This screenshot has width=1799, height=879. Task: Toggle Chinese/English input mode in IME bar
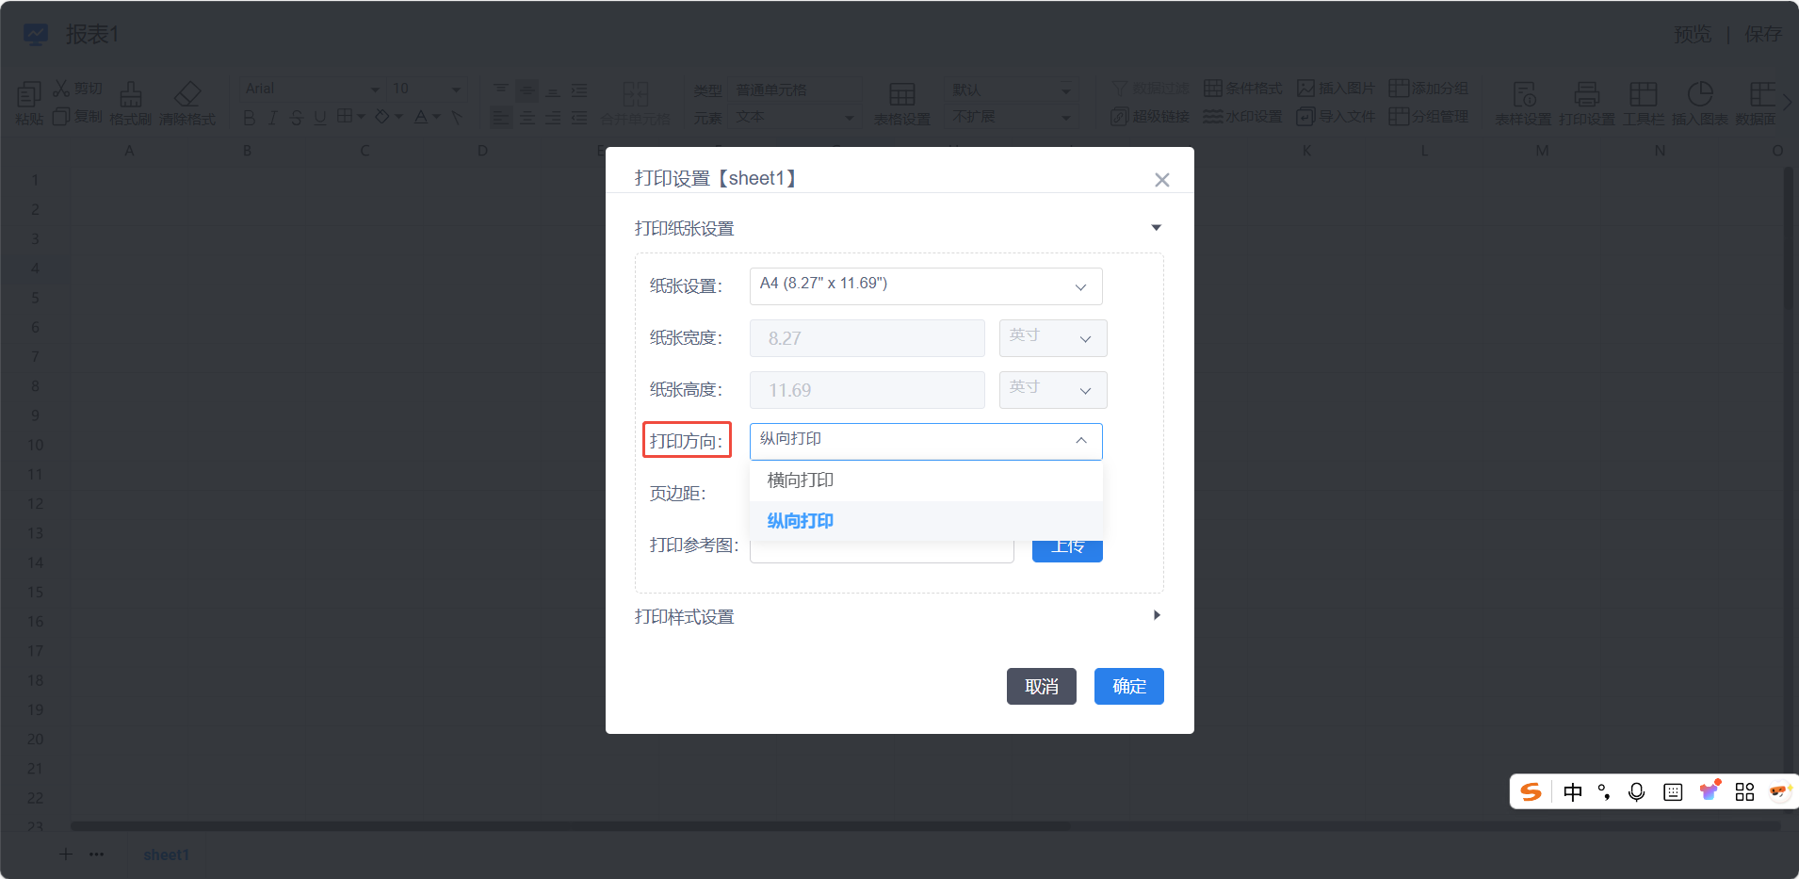[1572, 792]
